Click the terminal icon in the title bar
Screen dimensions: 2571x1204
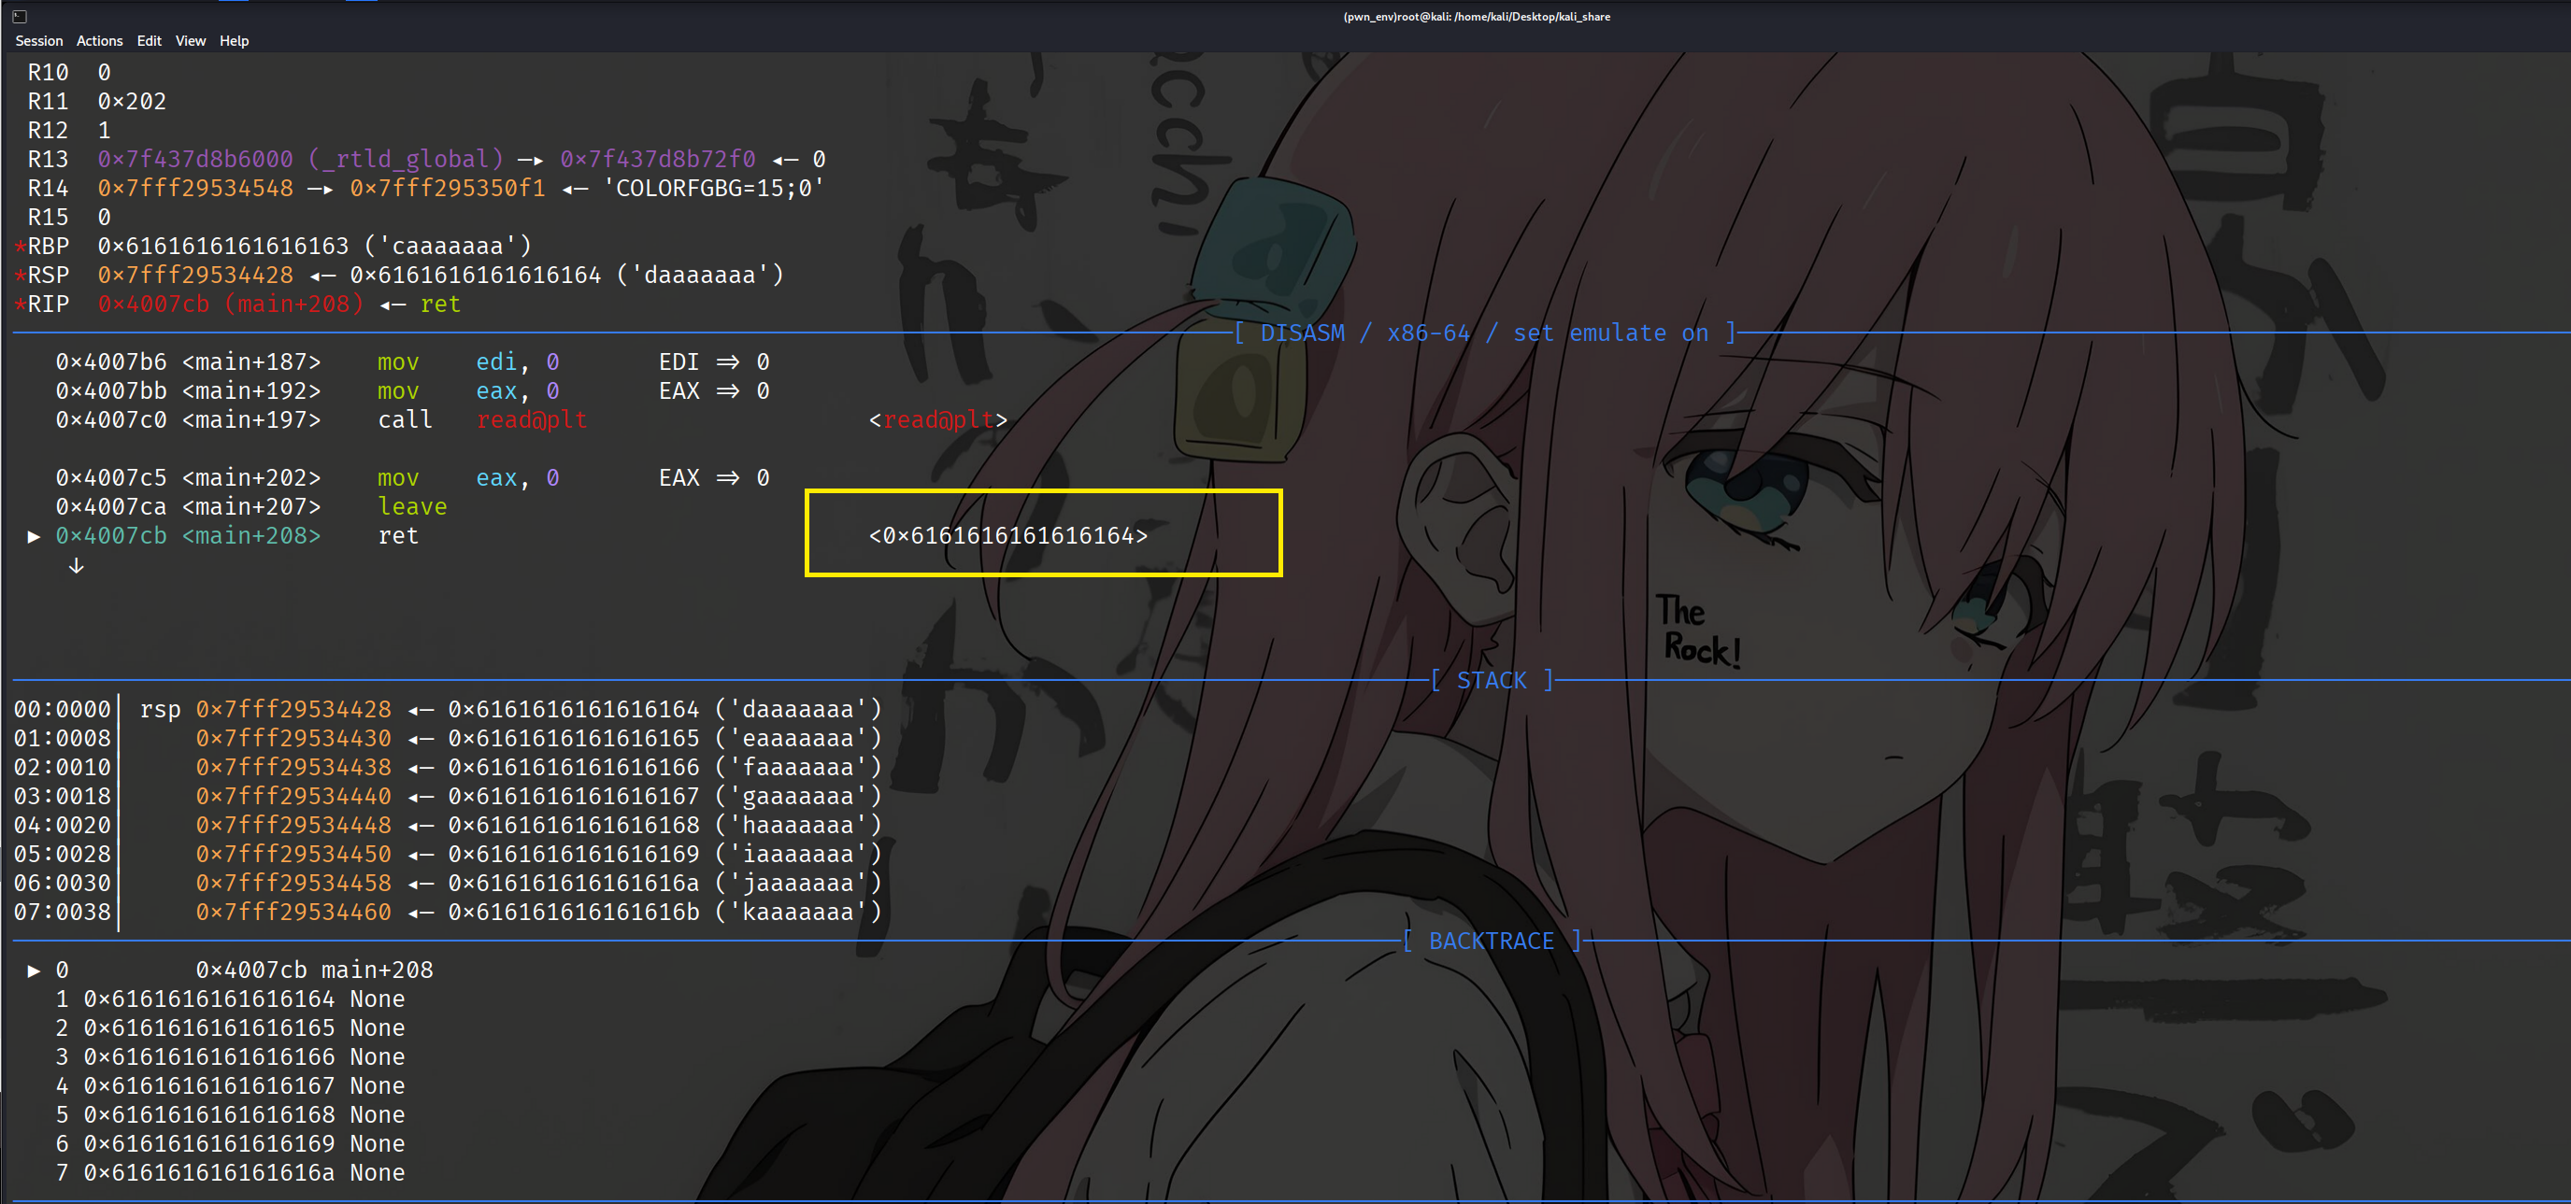point(19,16)
